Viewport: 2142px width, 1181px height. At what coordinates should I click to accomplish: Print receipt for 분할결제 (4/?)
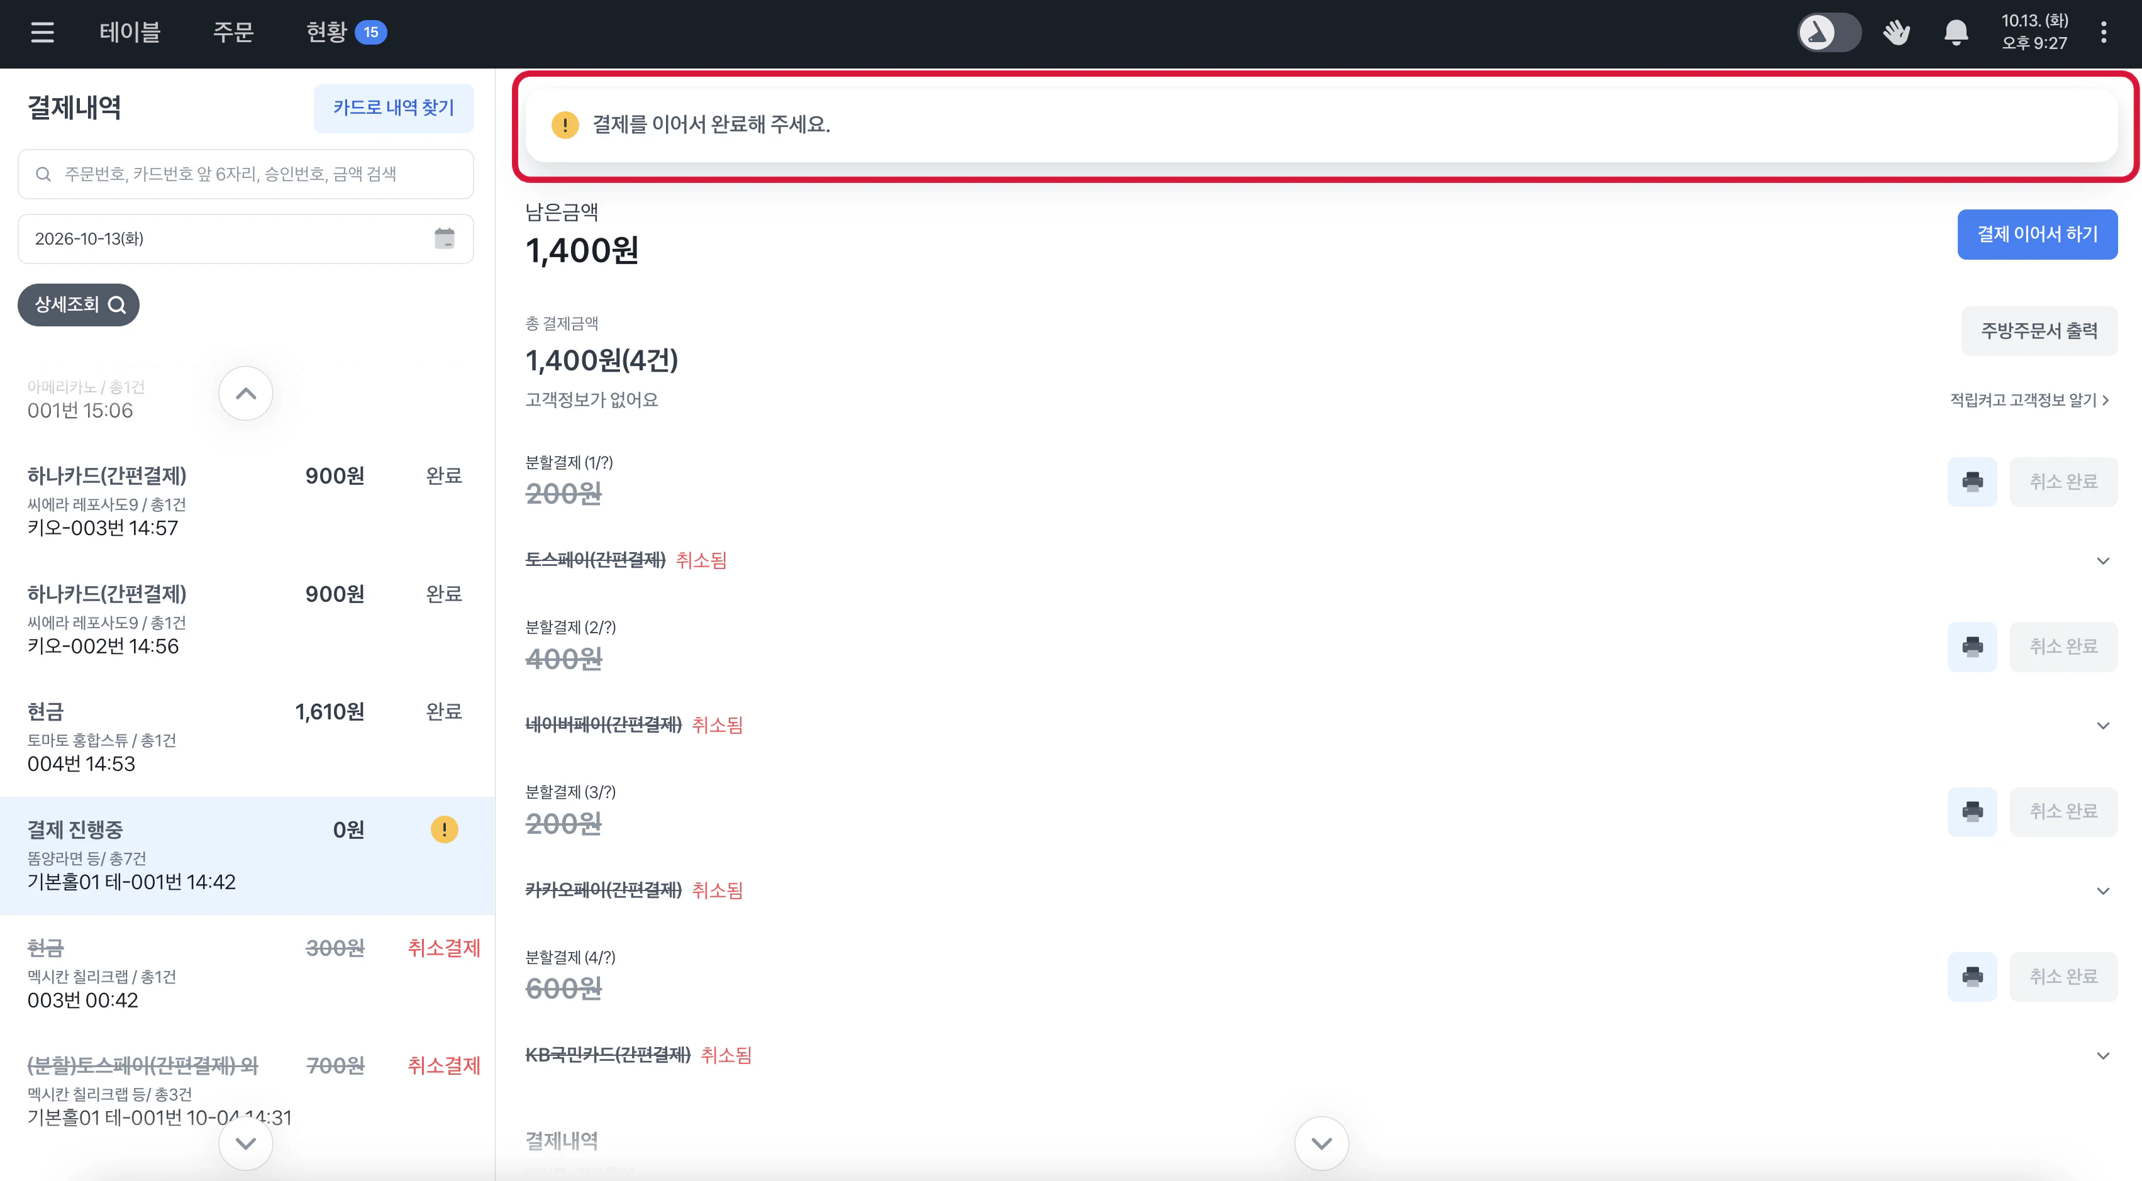point(1972,977)
